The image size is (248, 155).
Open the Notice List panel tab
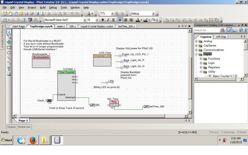pyautogui.click(x=24, y=127)
